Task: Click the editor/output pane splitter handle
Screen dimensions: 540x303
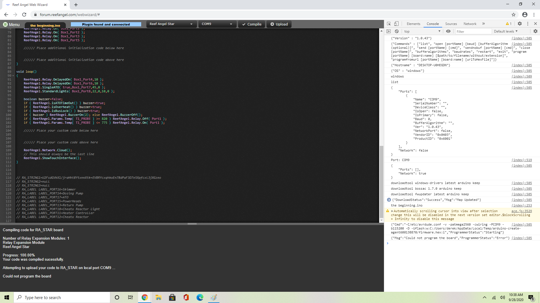Action: pos(192,224)
